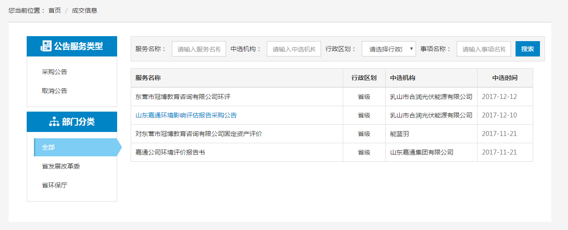Open 山东嘉通环境影响评估报告采购公告 link
568x230 pixels.
pyautogui.click(x=186, y=115)
